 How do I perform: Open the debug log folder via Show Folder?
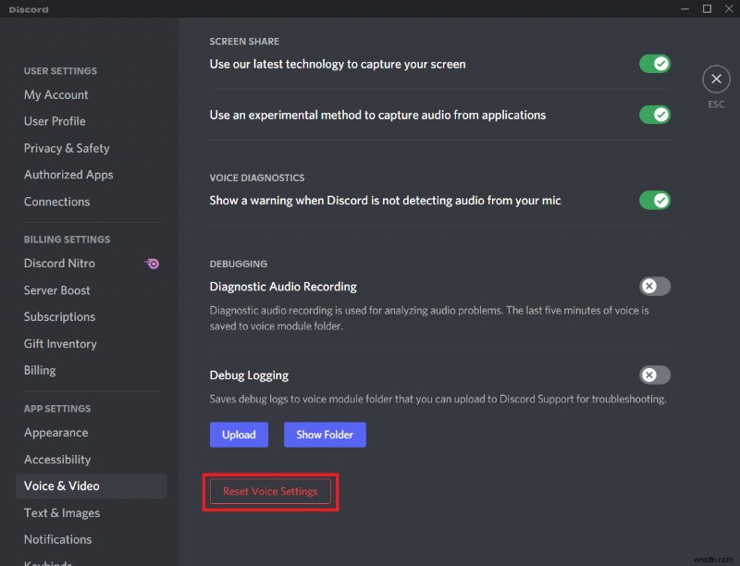[x=325, y=435]
